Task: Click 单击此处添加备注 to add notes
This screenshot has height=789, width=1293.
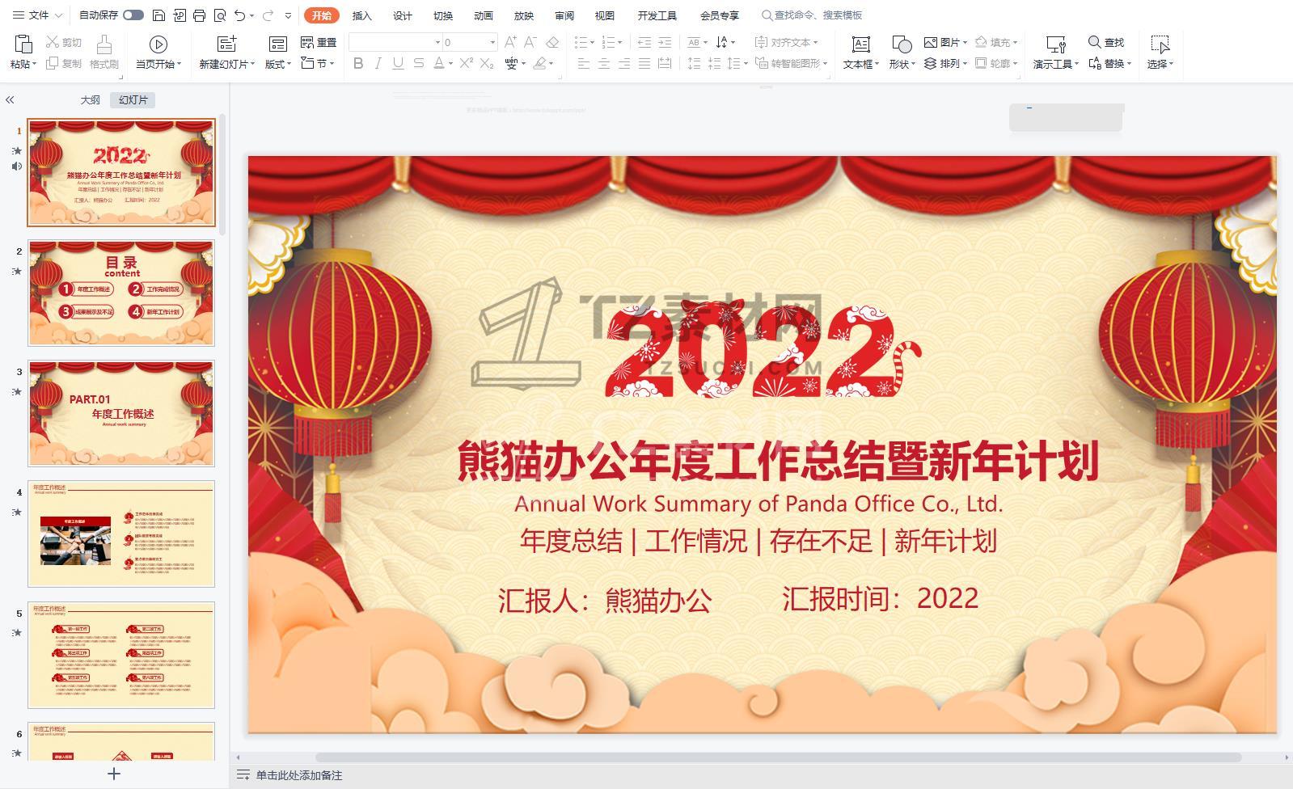Action: click(x=299, y=775)
